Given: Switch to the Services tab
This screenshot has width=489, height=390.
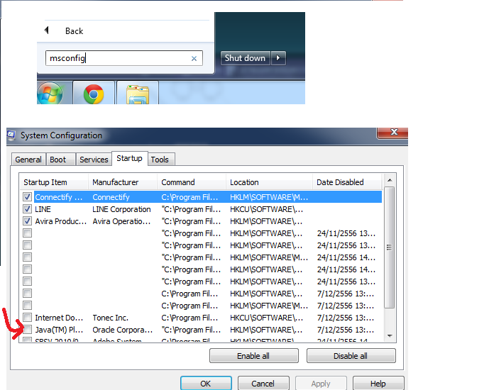Looking at the screenshot, I should point(94,160).
